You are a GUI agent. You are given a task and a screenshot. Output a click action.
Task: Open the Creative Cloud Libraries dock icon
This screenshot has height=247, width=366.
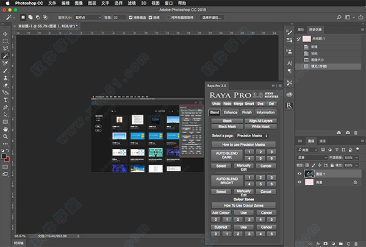(x=289, y=95)
